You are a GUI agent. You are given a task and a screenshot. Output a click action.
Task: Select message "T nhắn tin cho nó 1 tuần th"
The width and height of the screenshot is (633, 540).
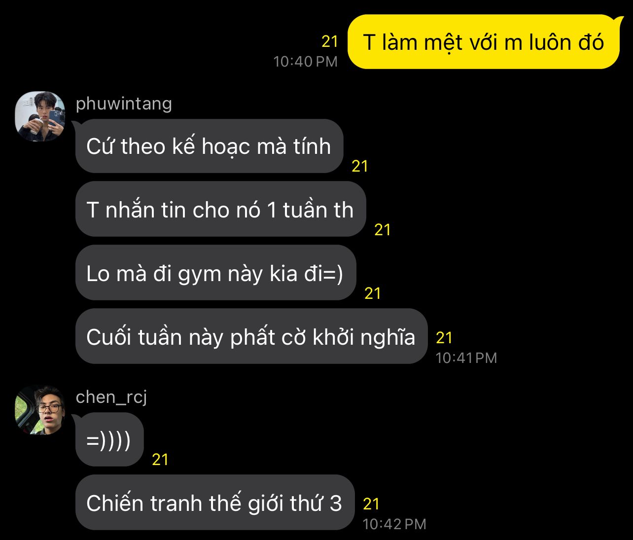pos(220,210)
